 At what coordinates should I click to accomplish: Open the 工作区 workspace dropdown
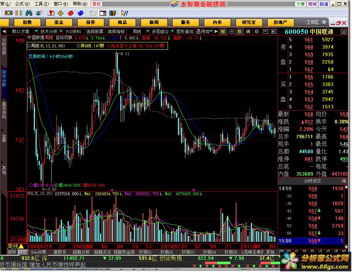coord(324,22)
